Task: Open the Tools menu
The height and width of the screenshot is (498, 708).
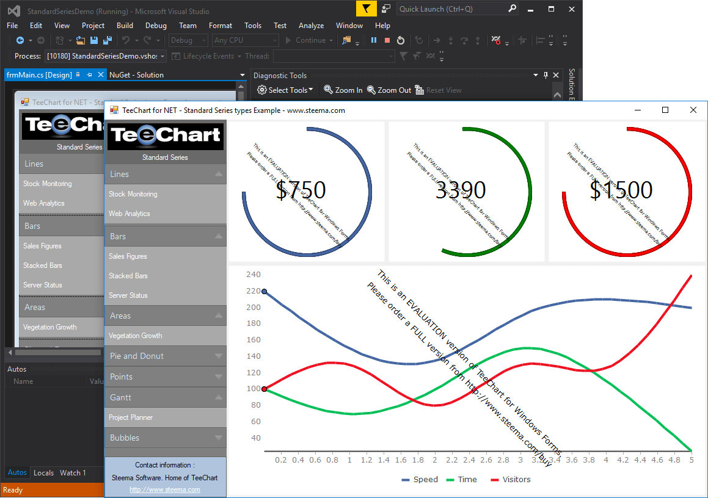Action: point(253,26)
